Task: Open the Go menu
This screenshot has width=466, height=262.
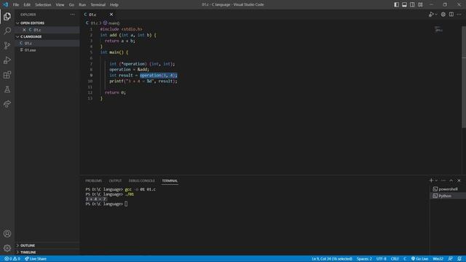Action: point(71,4)
